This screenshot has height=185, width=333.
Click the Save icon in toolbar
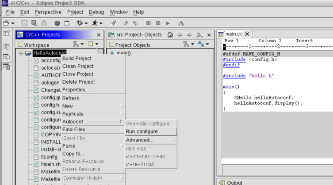(24, 23)
